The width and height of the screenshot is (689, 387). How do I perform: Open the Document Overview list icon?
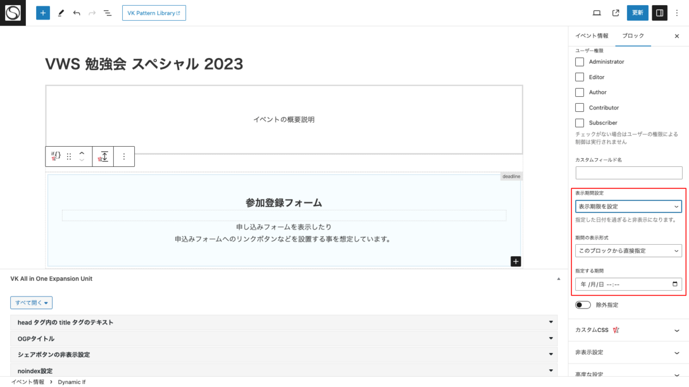pos(107,12)
